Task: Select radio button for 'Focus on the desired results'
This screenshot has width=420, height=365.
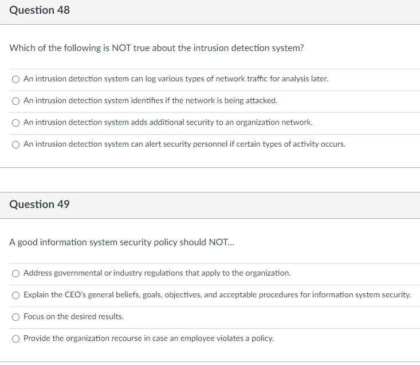Action: coord(16,317)
